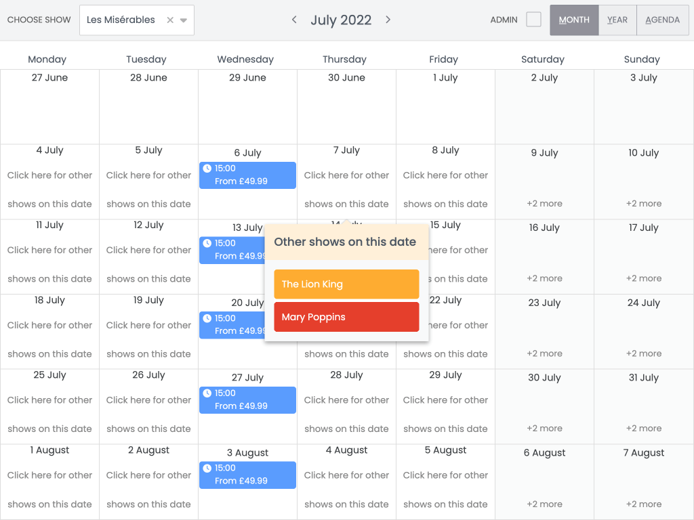This screenshot has height=520, width=694.
Task: Click clock icon on 13 July event
Action: point(207,243)
